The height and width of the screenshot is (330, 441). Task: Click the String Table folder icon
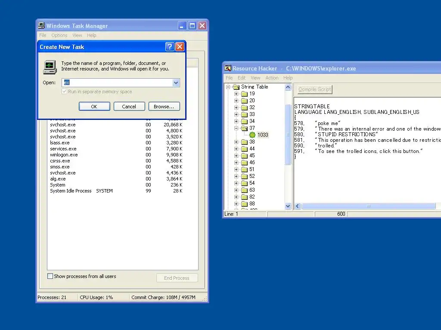pos(236,87)
